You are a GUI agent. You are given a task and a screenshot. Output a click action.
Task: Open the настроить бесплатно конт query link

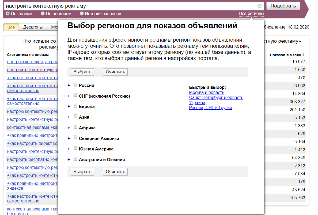tap(32, 160)
